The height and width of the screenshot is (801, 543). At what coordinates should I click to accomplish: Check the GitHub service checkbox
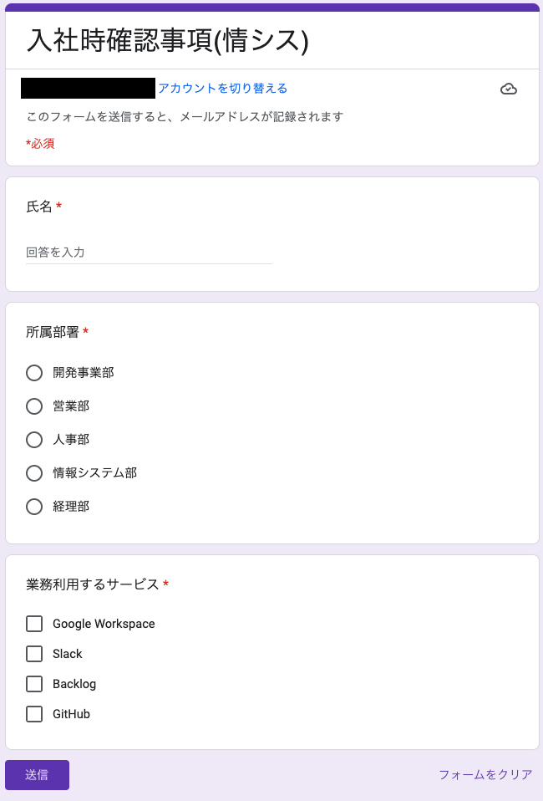[34, 714]
